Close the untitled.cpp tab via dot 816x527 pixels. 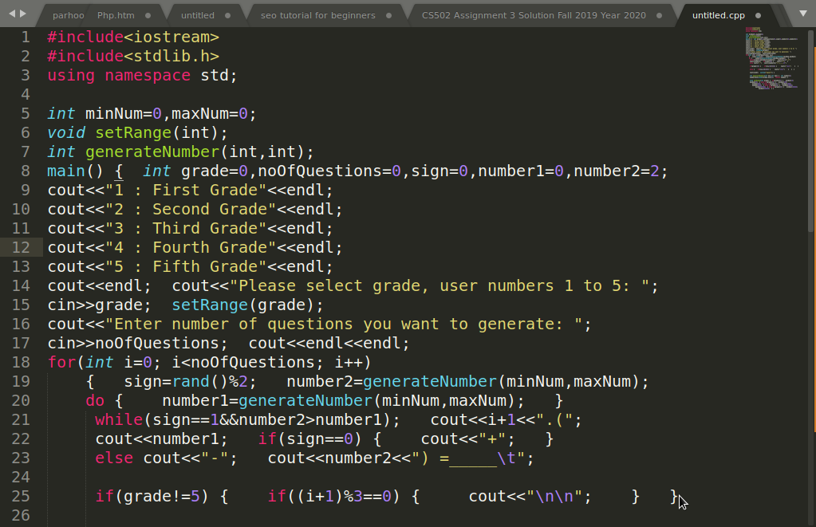[x=759, y=16]
